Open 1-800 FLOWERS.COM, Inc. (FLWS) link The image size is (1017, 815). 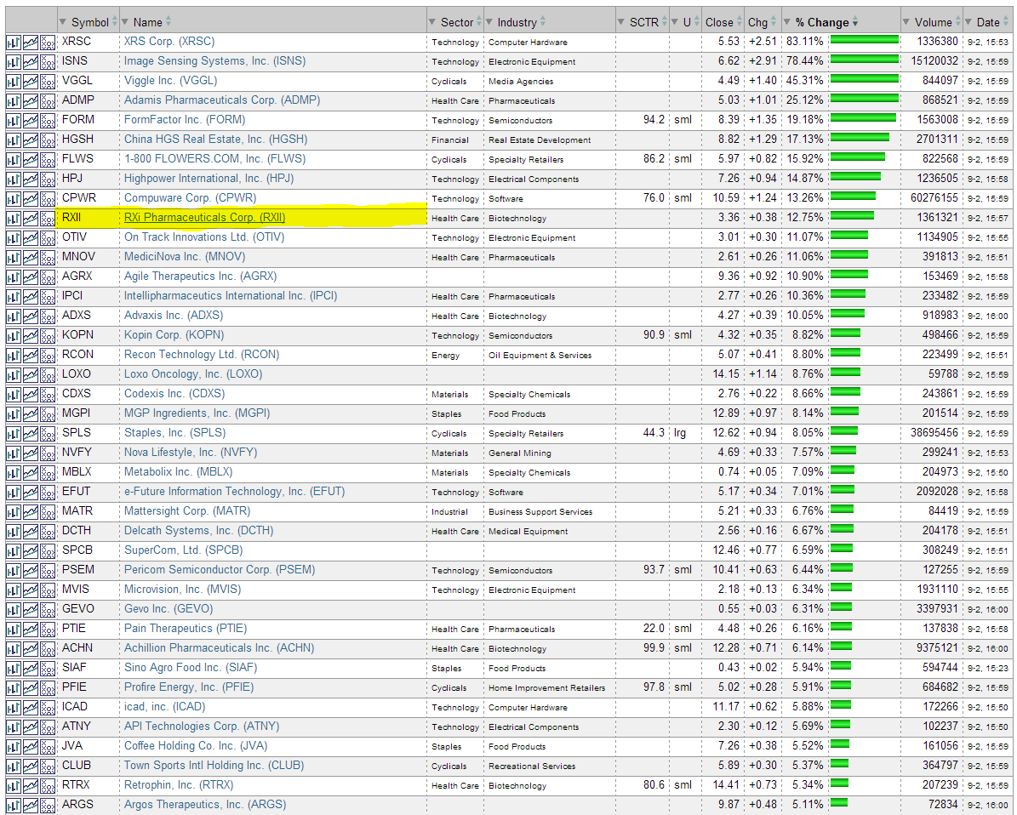214,159
